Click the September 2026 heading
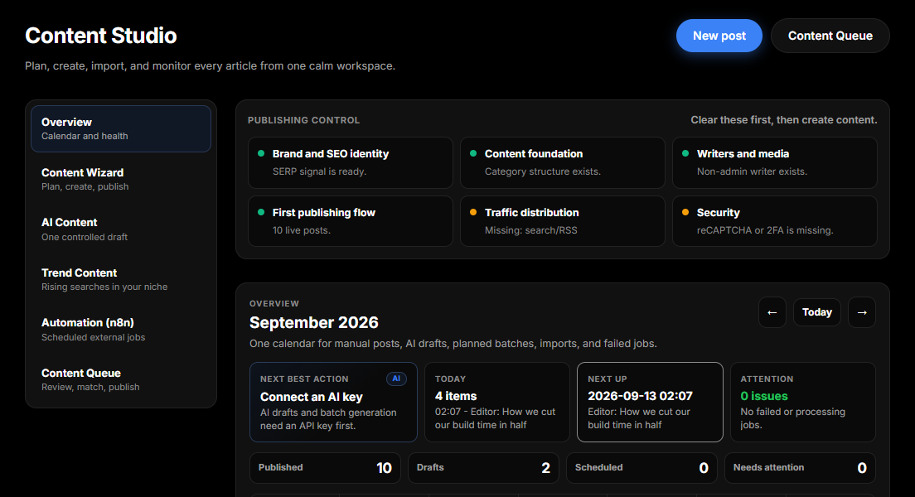The image size is (915, 497). pos(314,322)
